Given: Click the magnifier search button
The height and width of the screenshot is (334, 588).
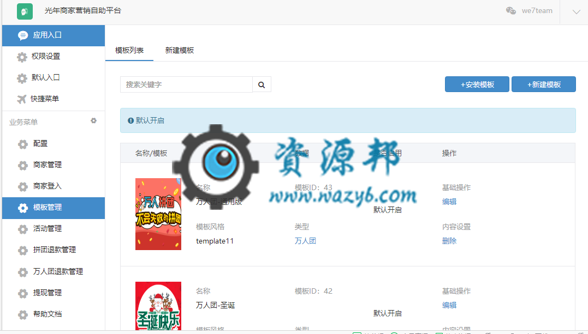Looking at the screenshot, I should tap(262, 84).
